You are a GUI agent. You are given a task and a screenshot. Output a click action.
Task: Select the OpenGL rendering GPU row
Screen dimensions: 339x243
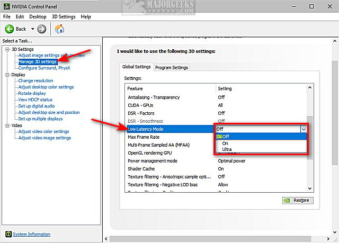coord(170,153)
